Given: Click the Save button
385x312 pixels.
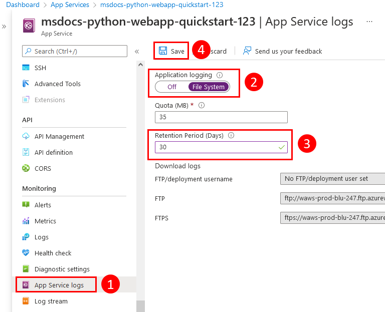Looking at the screenshot, I should (x=171, y=51).
